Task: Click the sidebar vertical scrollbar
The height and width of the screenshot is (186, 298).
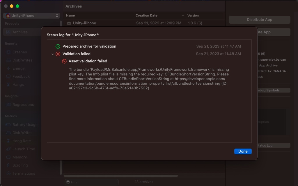Action: click(x=61, y=97)
